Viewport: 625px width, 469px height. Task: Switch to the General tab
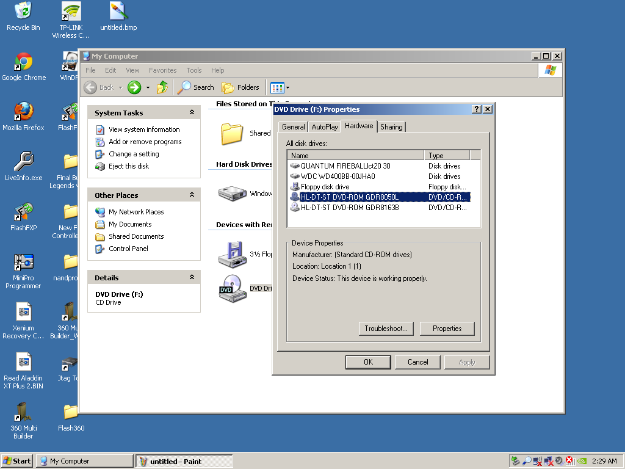pyautogui.click(x=294, y=127)
